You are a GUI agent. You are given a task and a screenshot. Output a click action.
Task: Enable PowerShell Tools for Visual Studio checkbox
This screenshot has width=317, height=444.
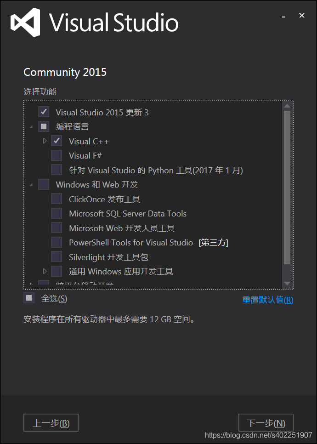coord(57,242)
